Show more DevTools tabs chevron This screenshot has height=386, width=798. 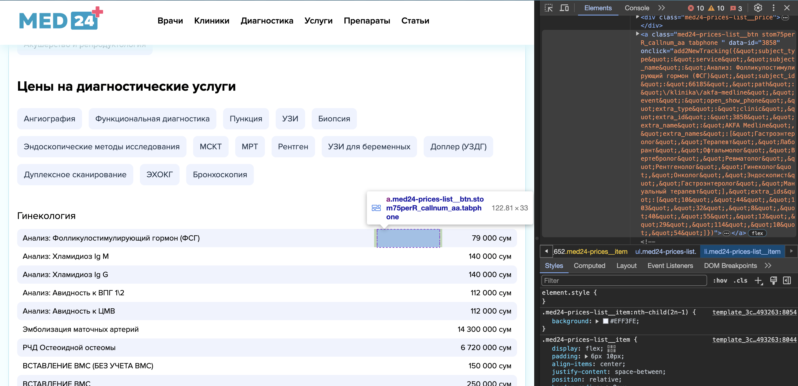click(661, 8)
